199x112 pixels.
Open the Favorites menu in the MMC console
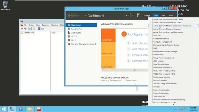(x=46, y=25)
